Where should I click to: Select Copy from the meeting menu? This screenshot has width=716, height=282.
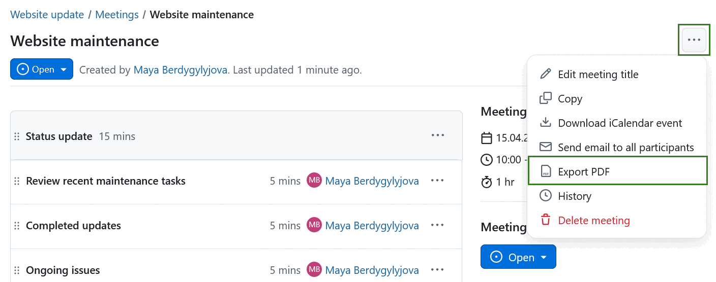point(570,99)
